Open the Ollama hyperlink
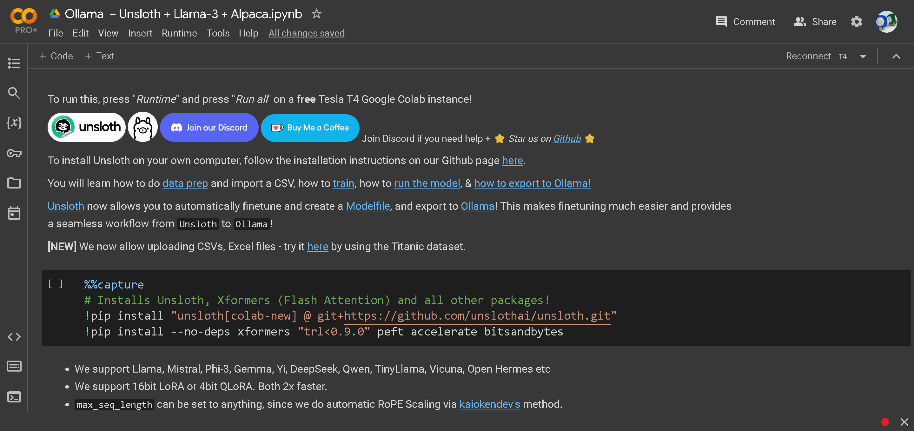The height and width of the screenshot is (431, 914). click(477, 206)
